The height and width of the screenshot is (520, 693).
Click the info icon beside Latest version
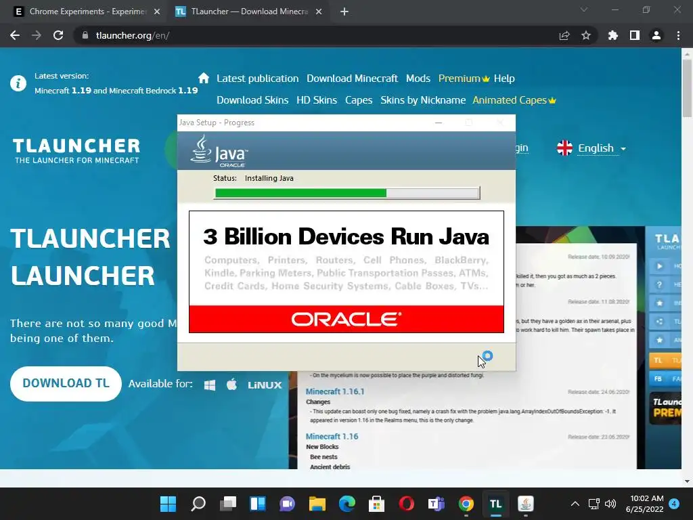pyautogui.click(x=18, y=83)
